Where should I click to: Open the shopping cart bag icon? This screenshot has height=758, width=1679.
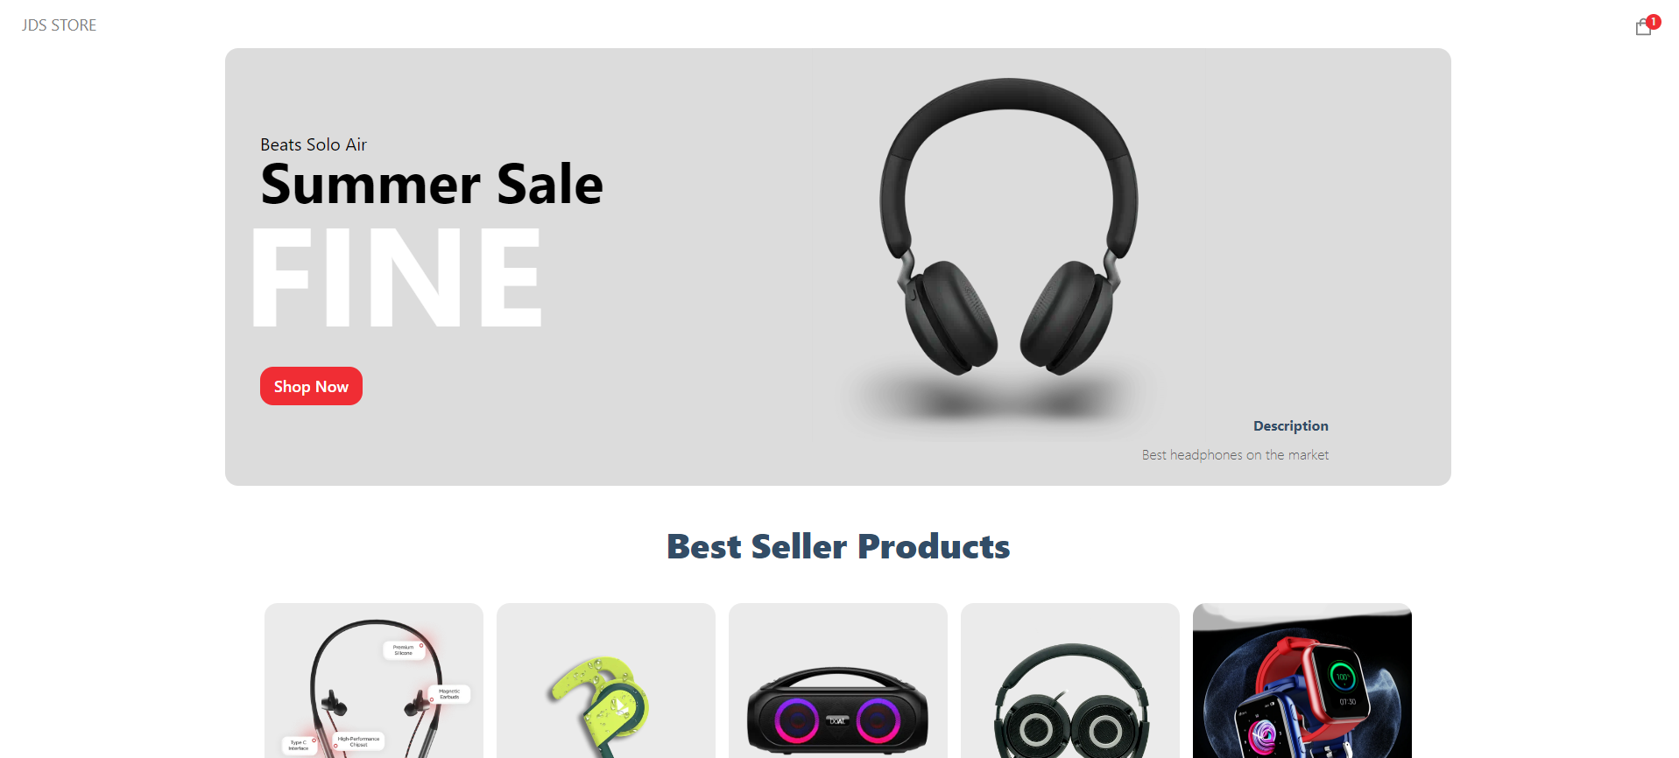tap(1642, 28)
